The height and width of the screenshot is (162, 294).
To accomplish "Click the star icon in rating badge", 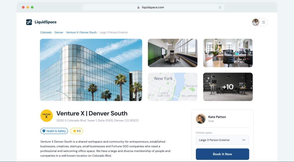I will coord(74,131).
